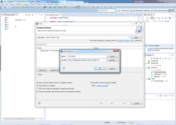Click the Save icon in Eclipse toolbar
This screenshot has height=125, width=176.
tap(7, 7)
